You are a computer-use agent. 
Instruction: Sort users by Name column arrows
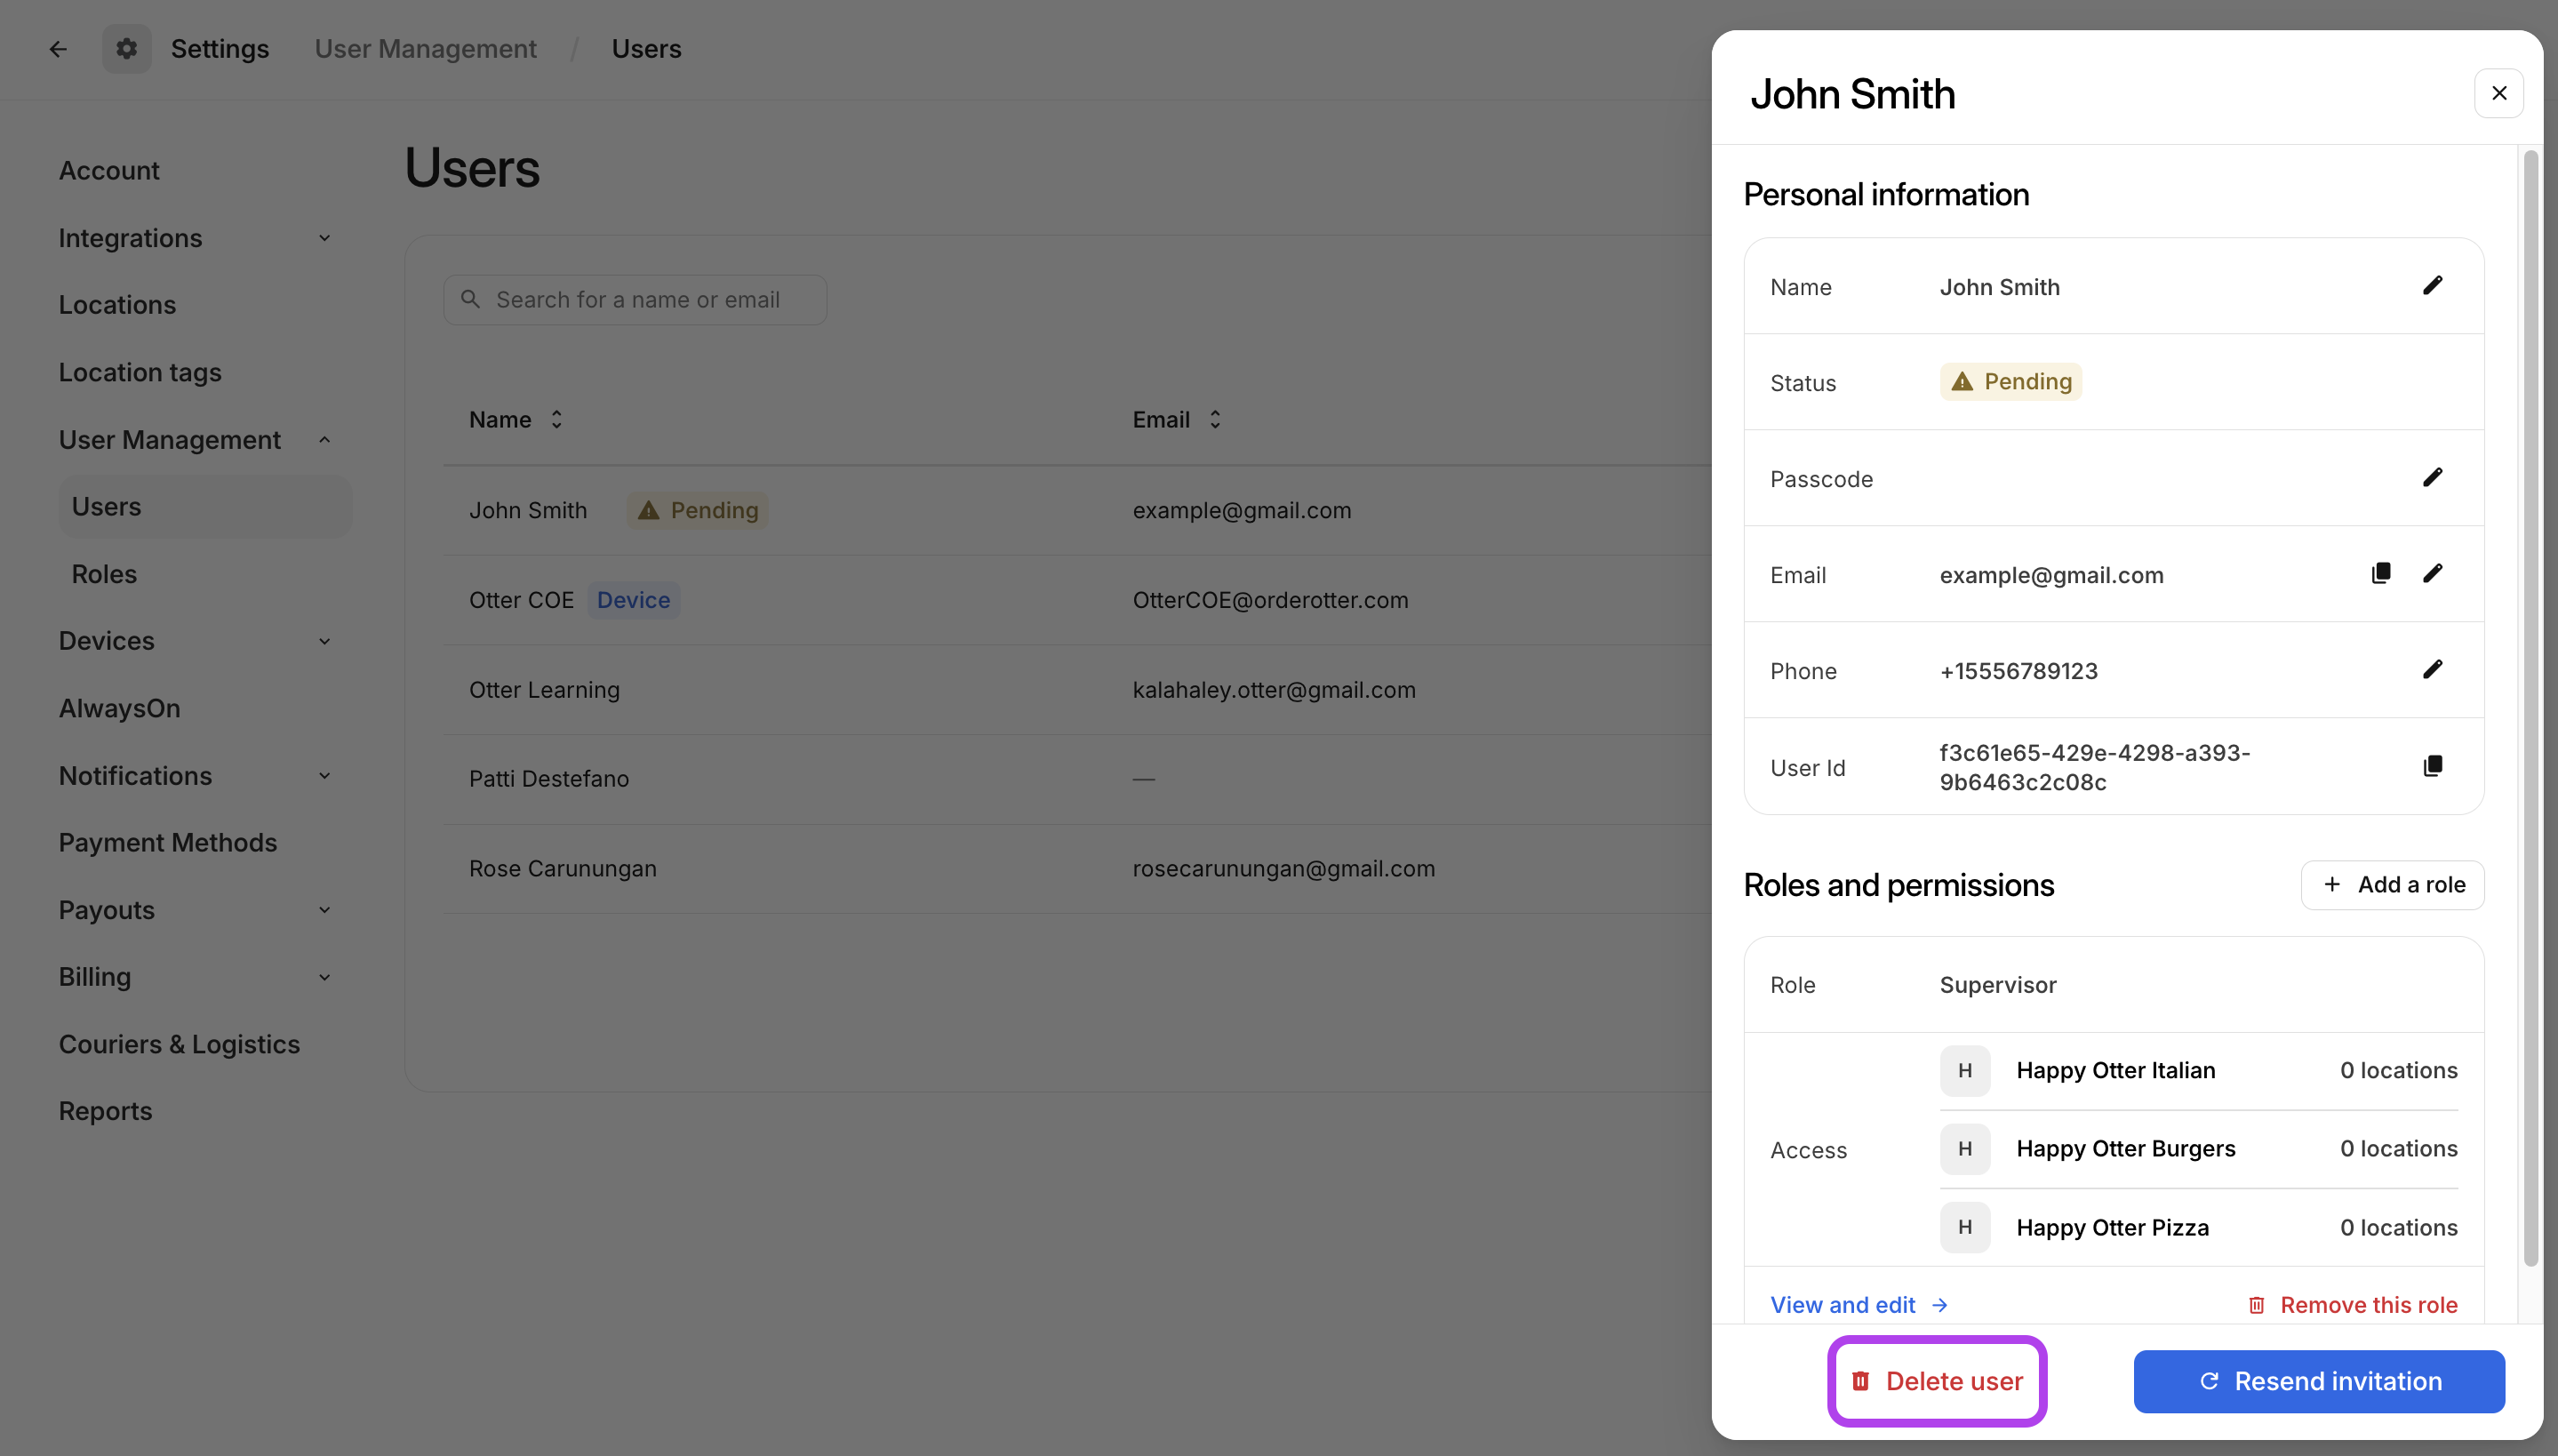556,420
